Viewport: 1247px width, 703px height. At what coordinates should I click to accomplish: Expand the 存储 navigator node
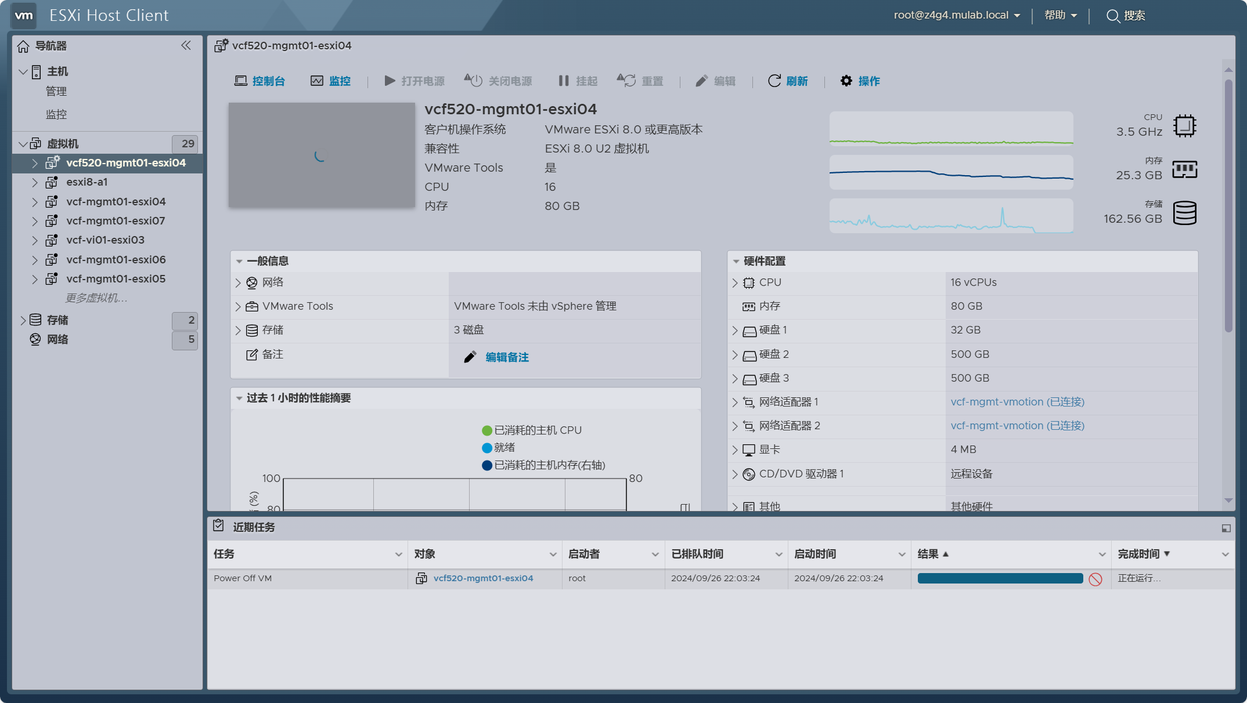(x=23, y=320)
